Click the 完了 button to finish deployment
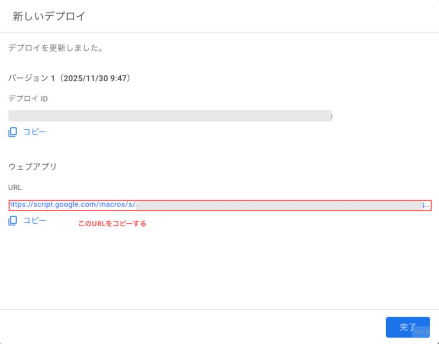 tap(408, 327)
